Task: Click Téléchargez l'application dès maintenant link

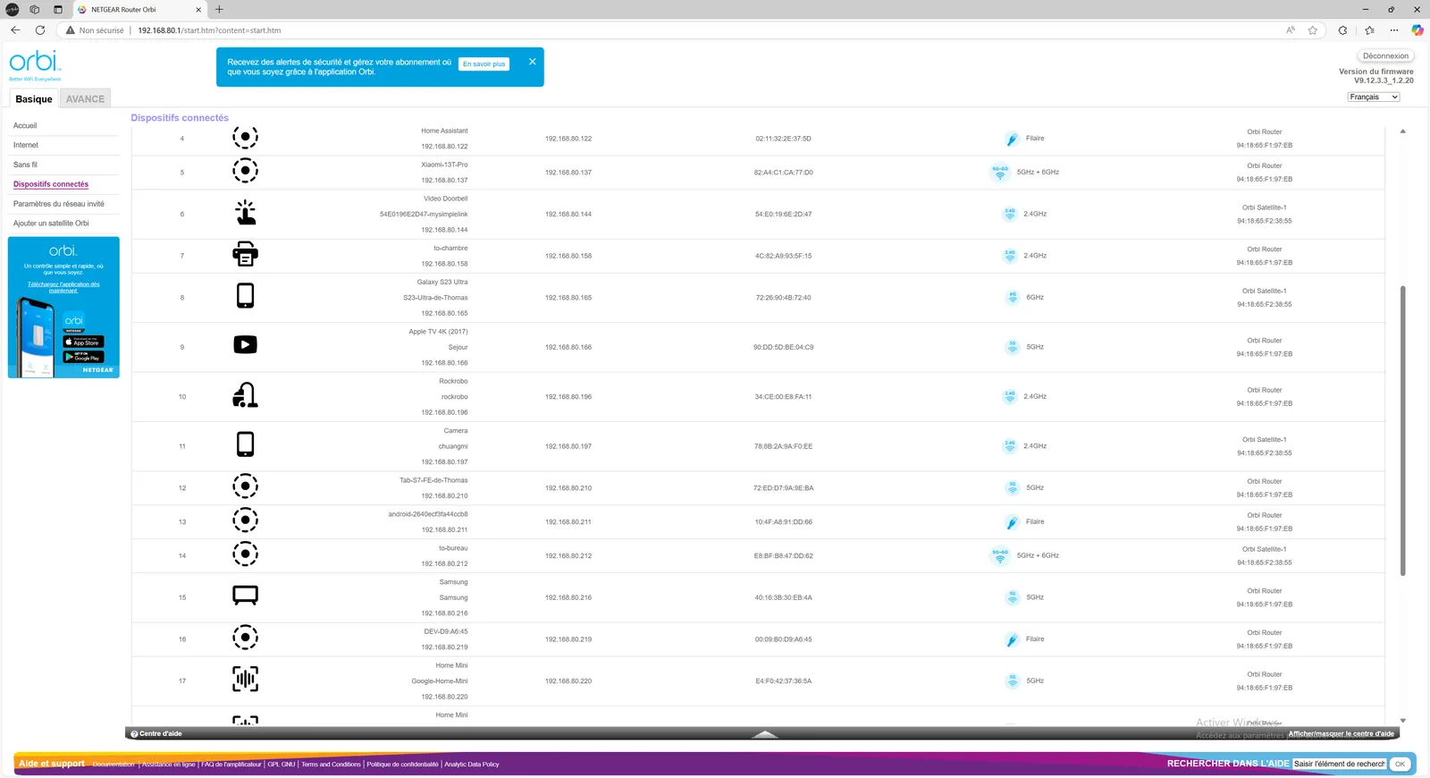Action: click(63, 287)
